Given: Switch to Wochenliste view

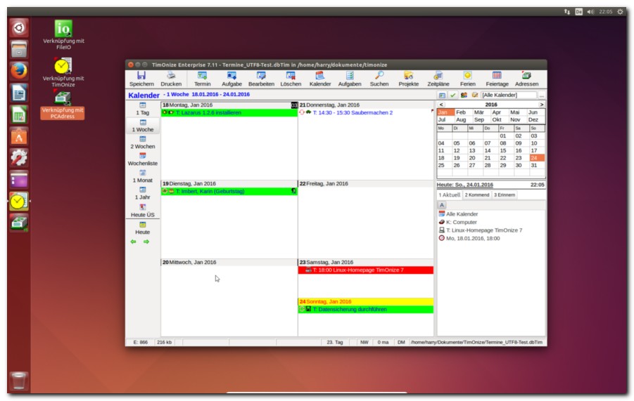Looking at the screenshot, I should pos(143,159).
